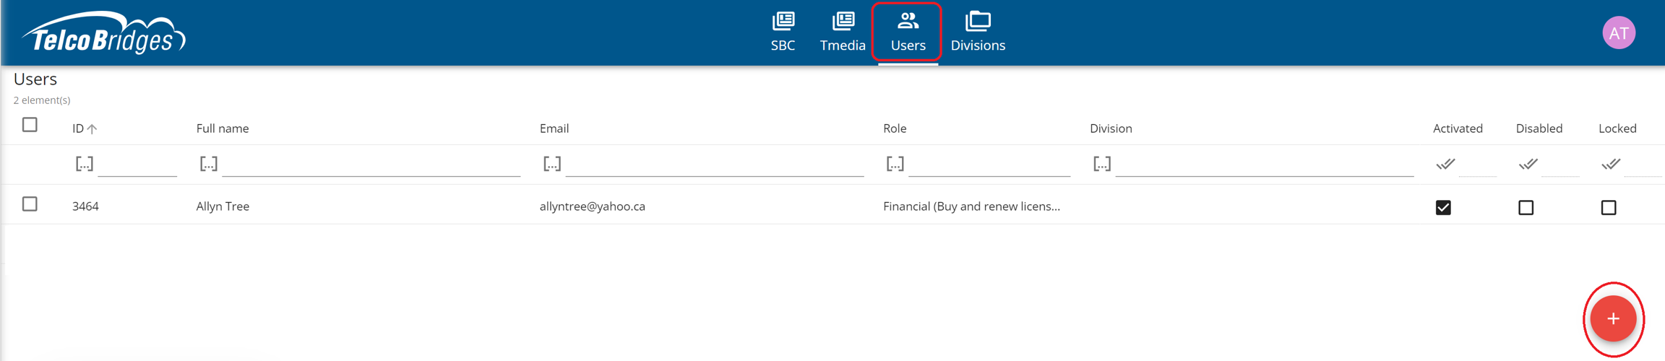Click the Division filter bracket icon
Image resolution: width=1665 pixels, height=361 pixels.
1101,165
